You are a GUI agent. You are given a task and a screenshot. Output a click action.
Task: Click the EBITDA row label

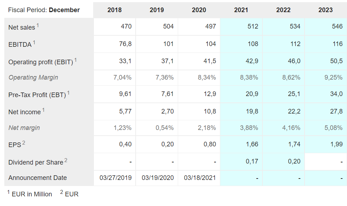tap(20, 45)
